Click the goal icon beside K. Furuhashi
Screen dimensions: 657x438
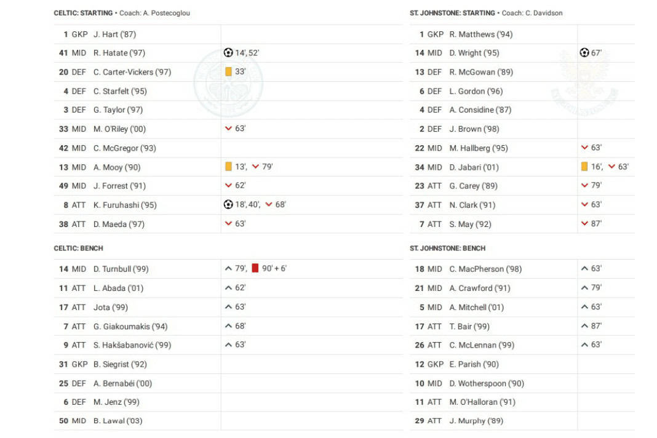pos(228,204)
